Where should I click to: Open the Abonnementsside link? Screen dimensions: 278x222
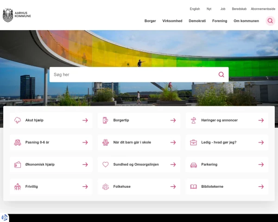tap(263, 9)
